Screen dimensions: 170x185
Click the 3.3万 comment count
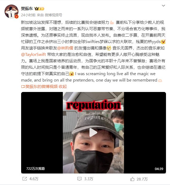(x=88, y=179)
